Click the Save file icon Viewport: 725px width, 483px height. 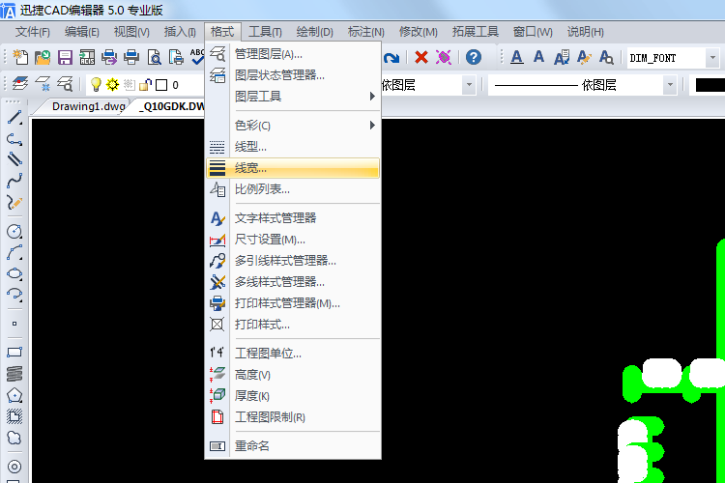pyautogui.click(x=66, y=57)
